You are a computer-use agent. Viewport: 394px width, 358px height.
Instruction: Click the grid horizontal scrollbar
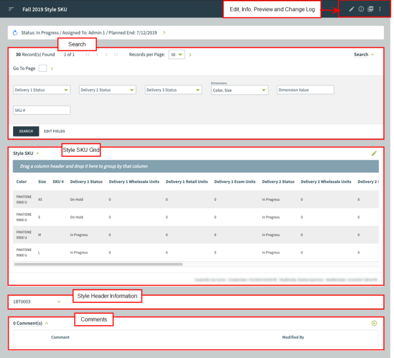click(x=98, y=264)
